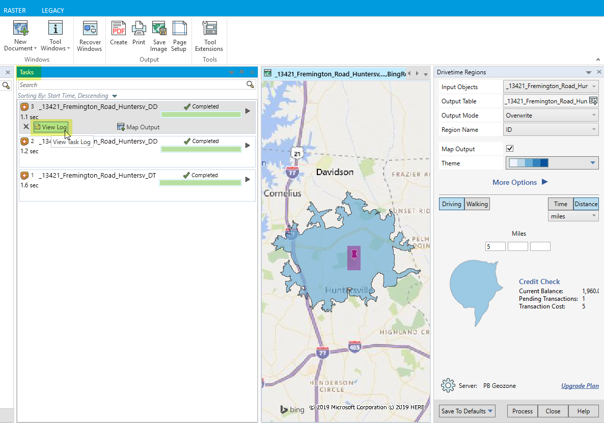Screen dimensions: 604x423
Task: Select the Driving mode toggle
Action: click(451, 204)
